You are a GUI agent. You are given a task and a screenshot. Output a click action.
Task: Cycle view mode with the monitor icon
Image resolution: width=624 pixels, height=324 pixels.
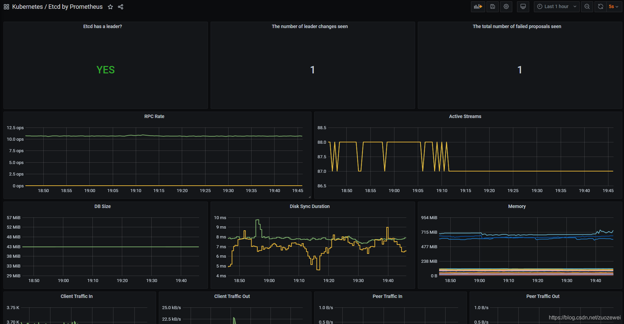[x=523, y=7]
